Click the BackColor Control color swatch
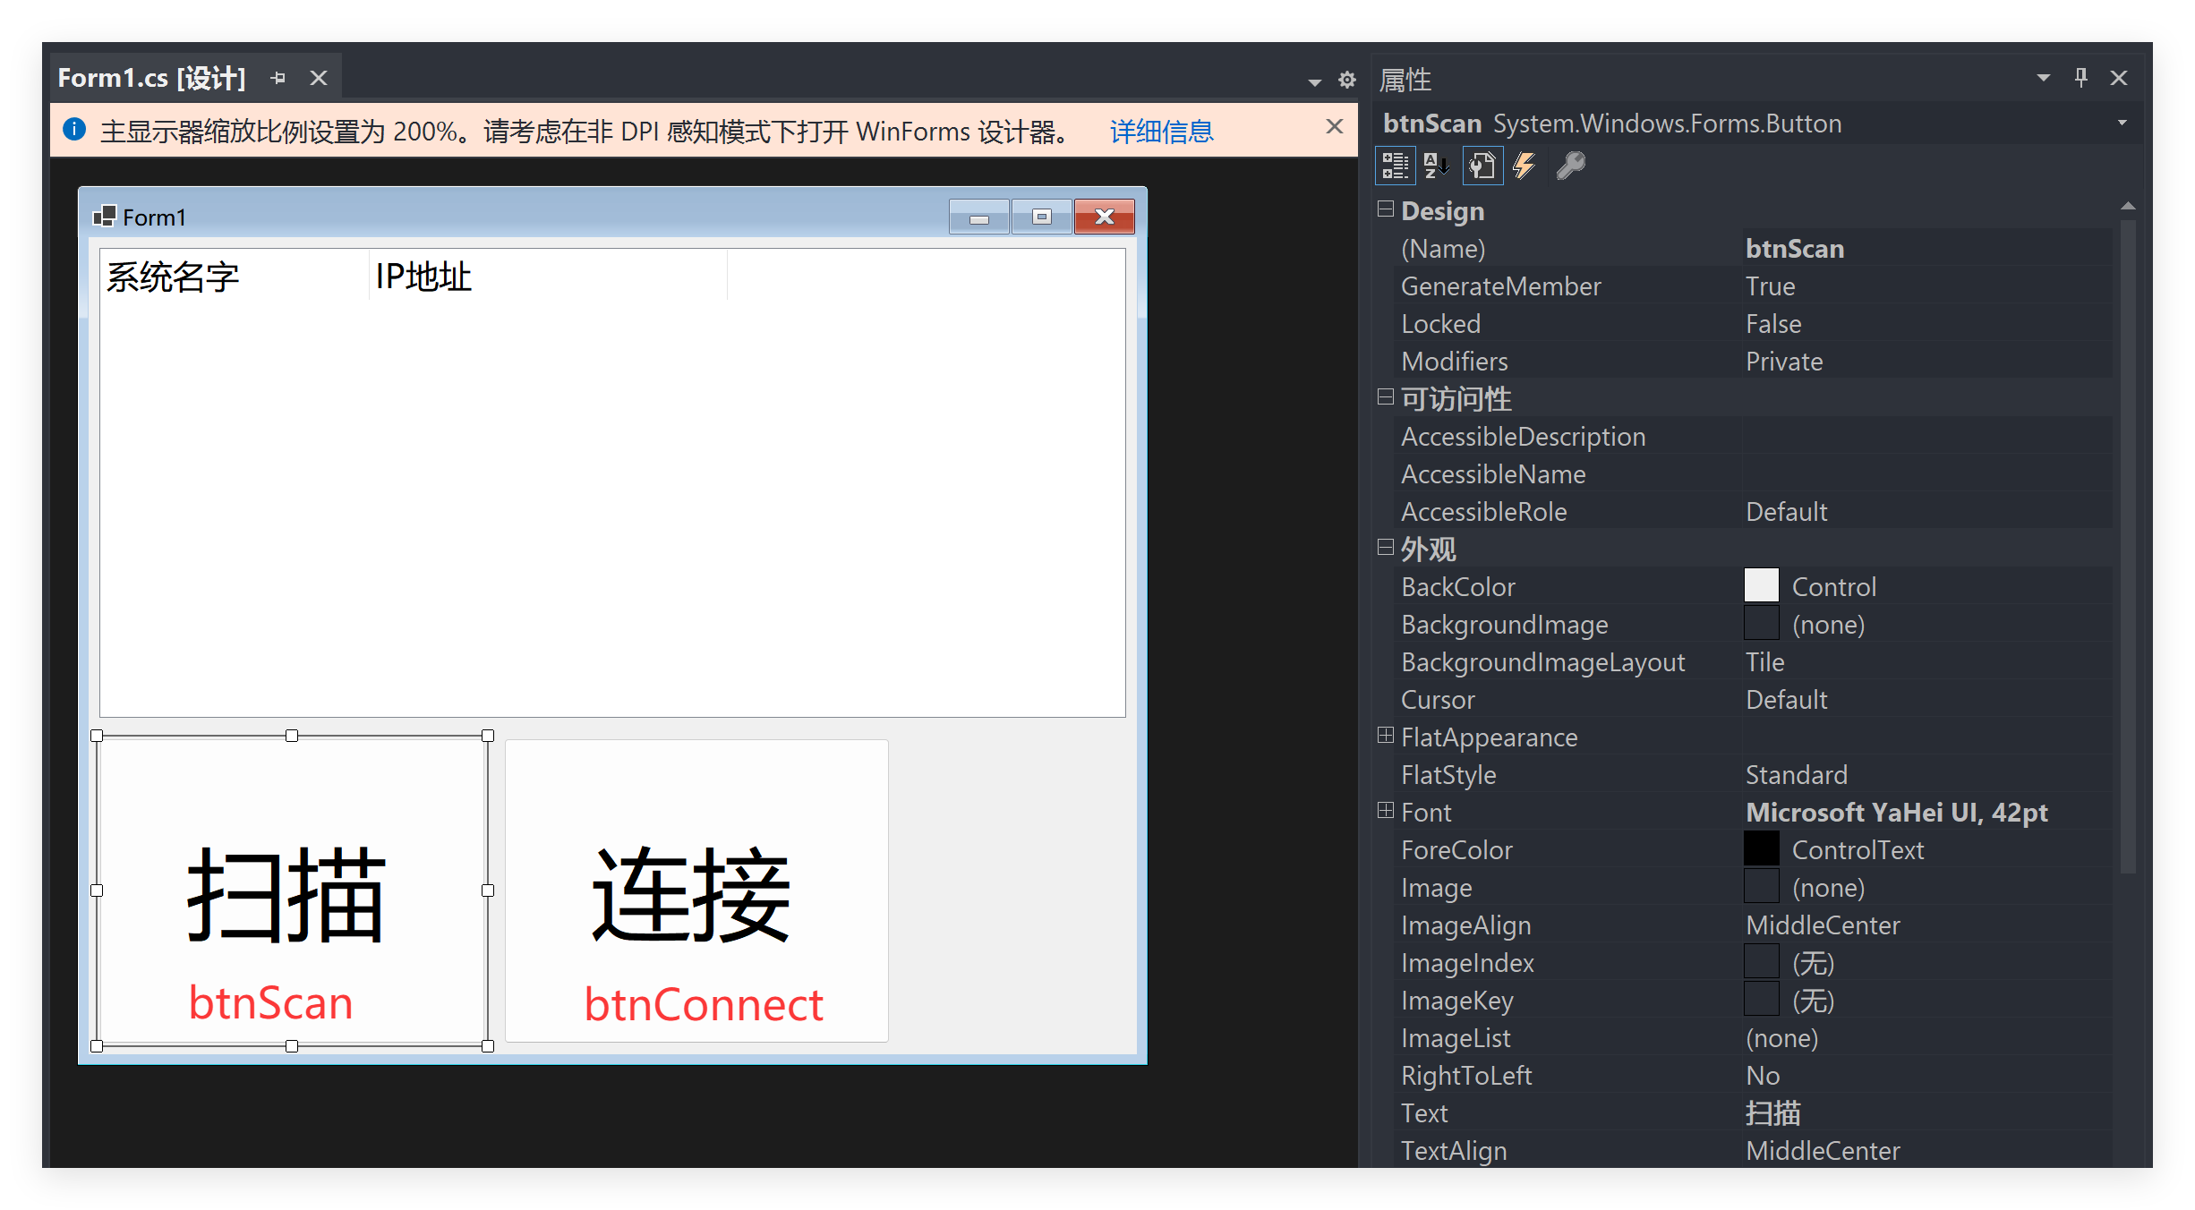 point(1761,585)
